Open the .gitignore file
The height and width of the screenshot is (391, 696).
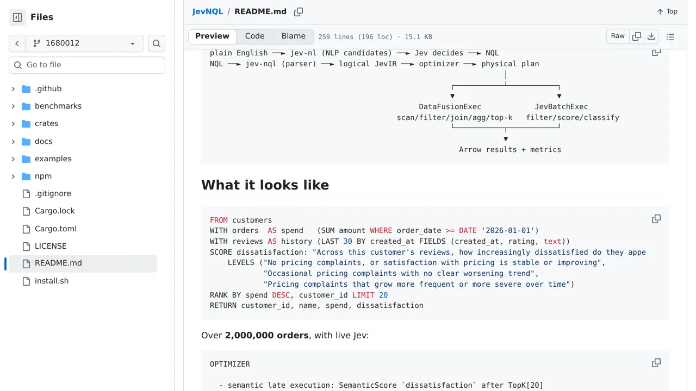[53, 194]
